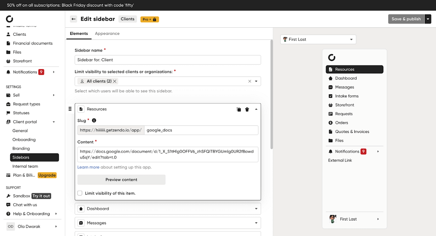The height and width of the screenshot is (236, 436).
Task: Follow the Learn more link
Action: [88, 167]
